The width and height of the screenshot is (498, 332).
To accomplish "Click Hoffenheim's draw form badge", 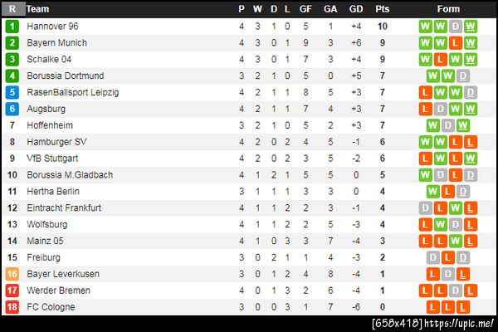I will pyautogui.click(x=449, y=125).
